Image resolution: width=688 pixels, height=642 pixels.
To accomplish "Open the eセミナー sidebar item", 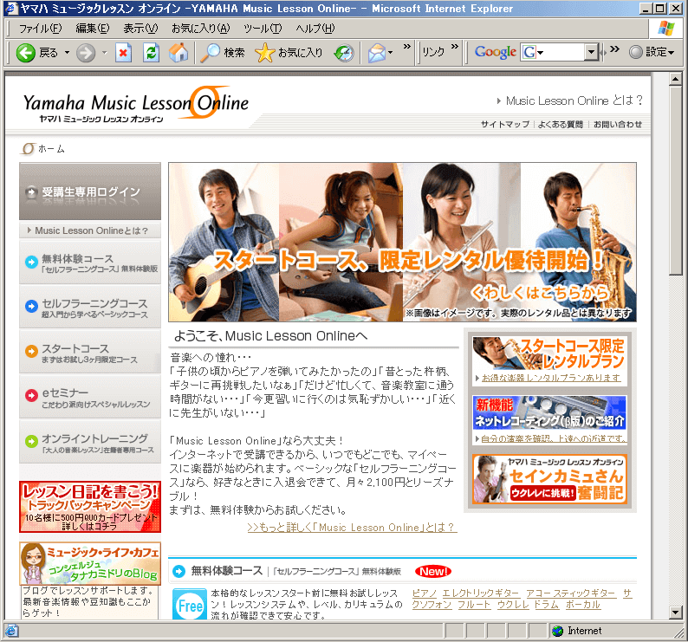I will [x=90, y=398].
